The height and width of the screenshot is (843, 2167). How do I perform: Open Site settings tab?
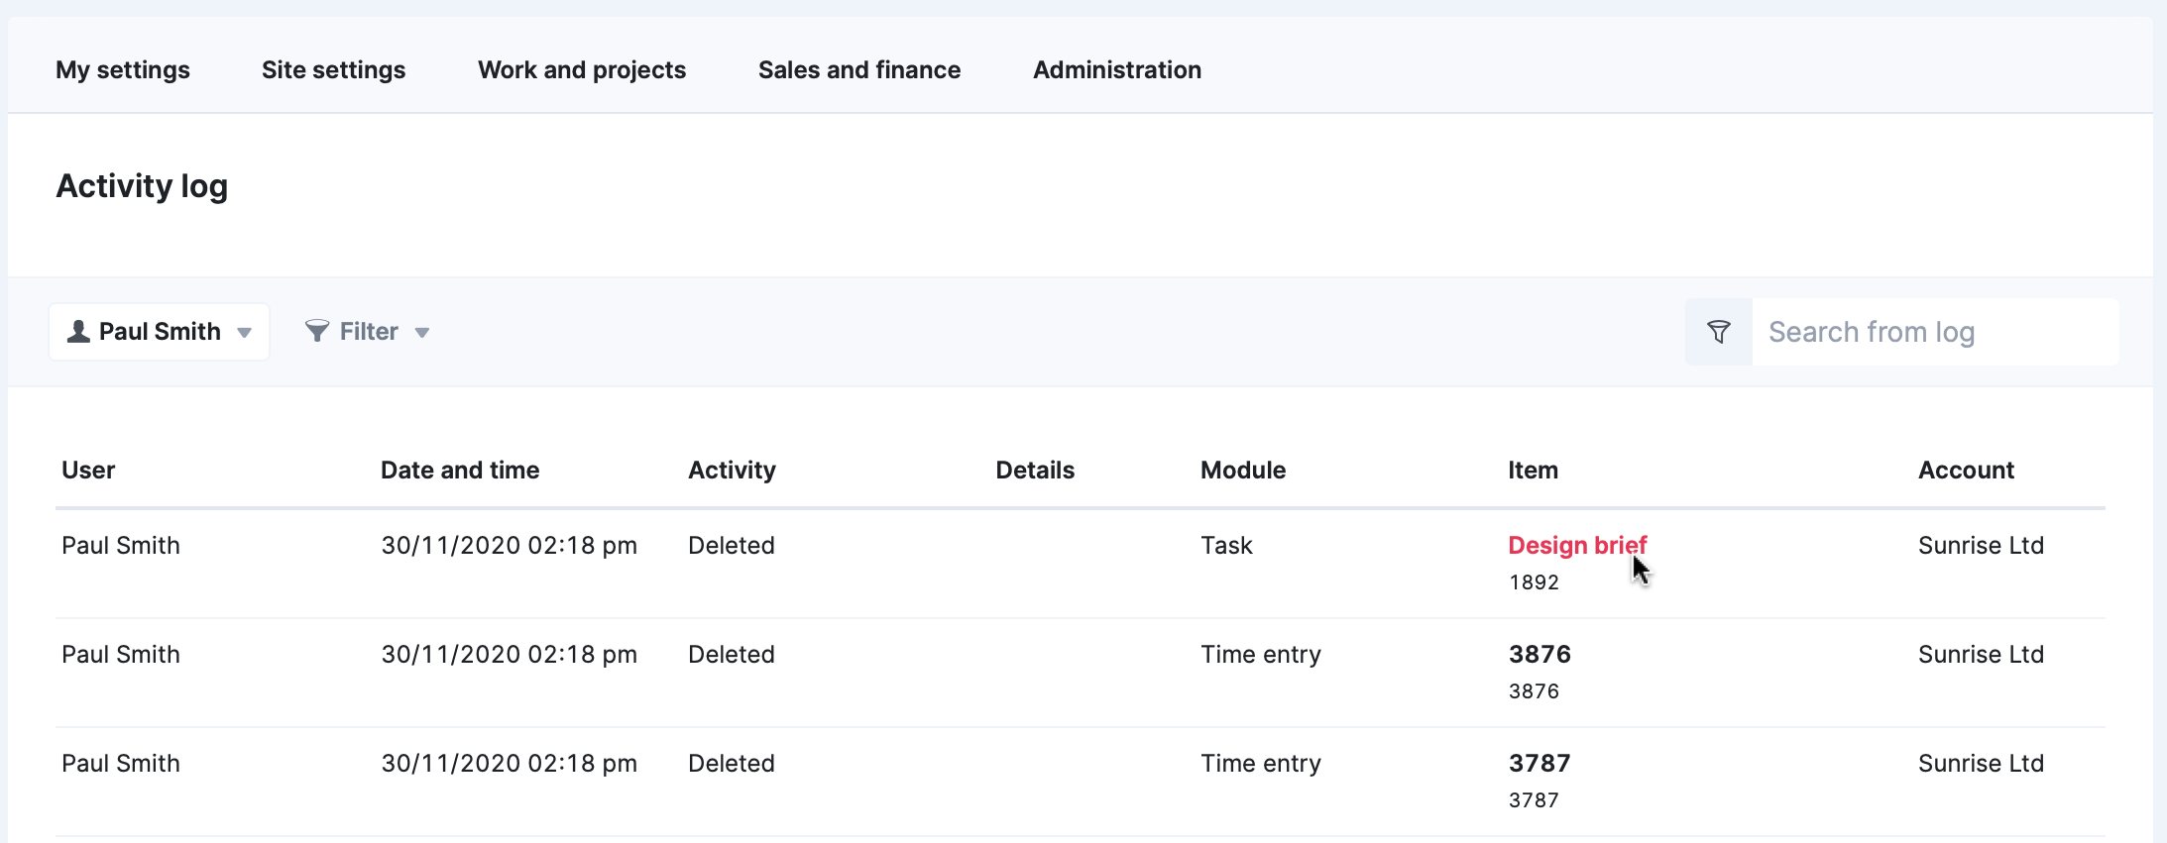pos(333,69)
